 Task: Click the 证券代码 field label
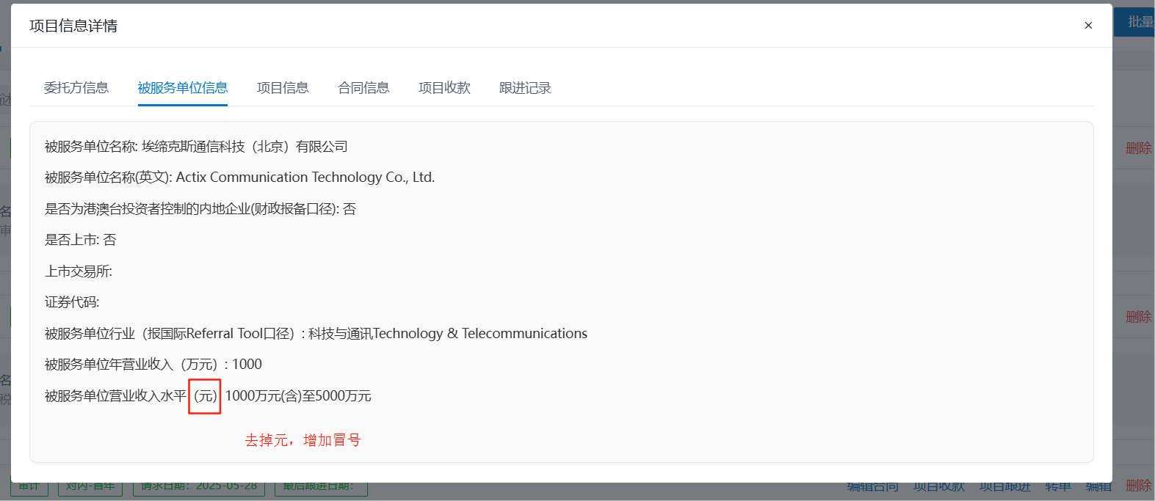tap(72, 302)
